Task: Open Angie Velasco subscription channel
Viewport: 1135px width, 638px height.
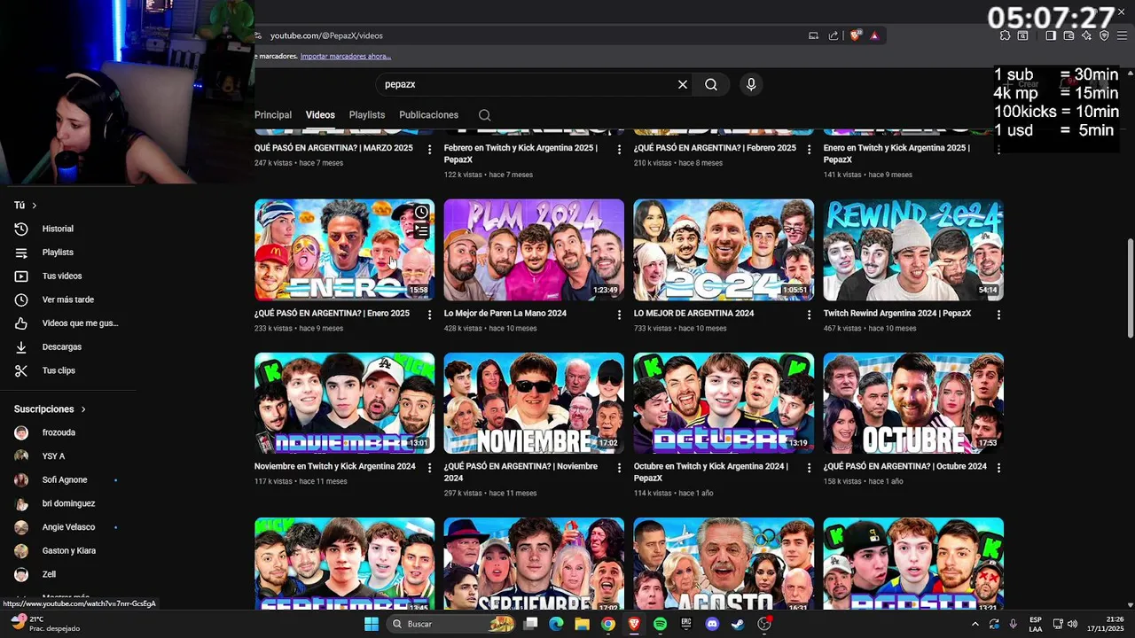Action: tap(67, 527)
